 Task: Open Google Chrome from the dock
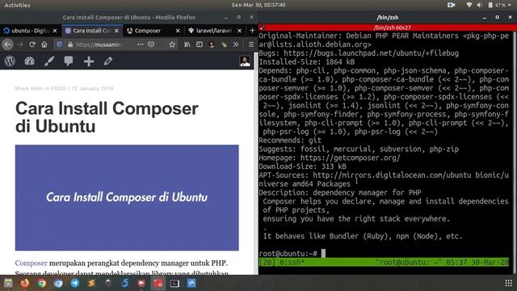41,283
